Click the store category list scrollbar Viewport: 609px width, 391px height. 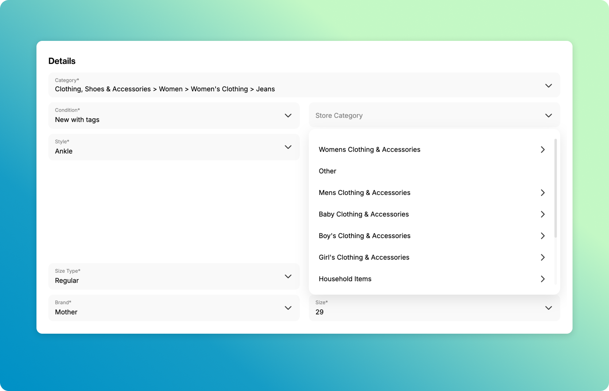tap(555, 188)
